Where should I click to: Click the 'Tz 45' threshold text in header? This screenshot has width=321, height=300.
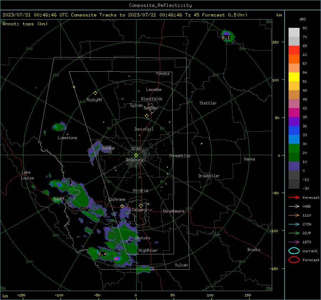[192, 15]
